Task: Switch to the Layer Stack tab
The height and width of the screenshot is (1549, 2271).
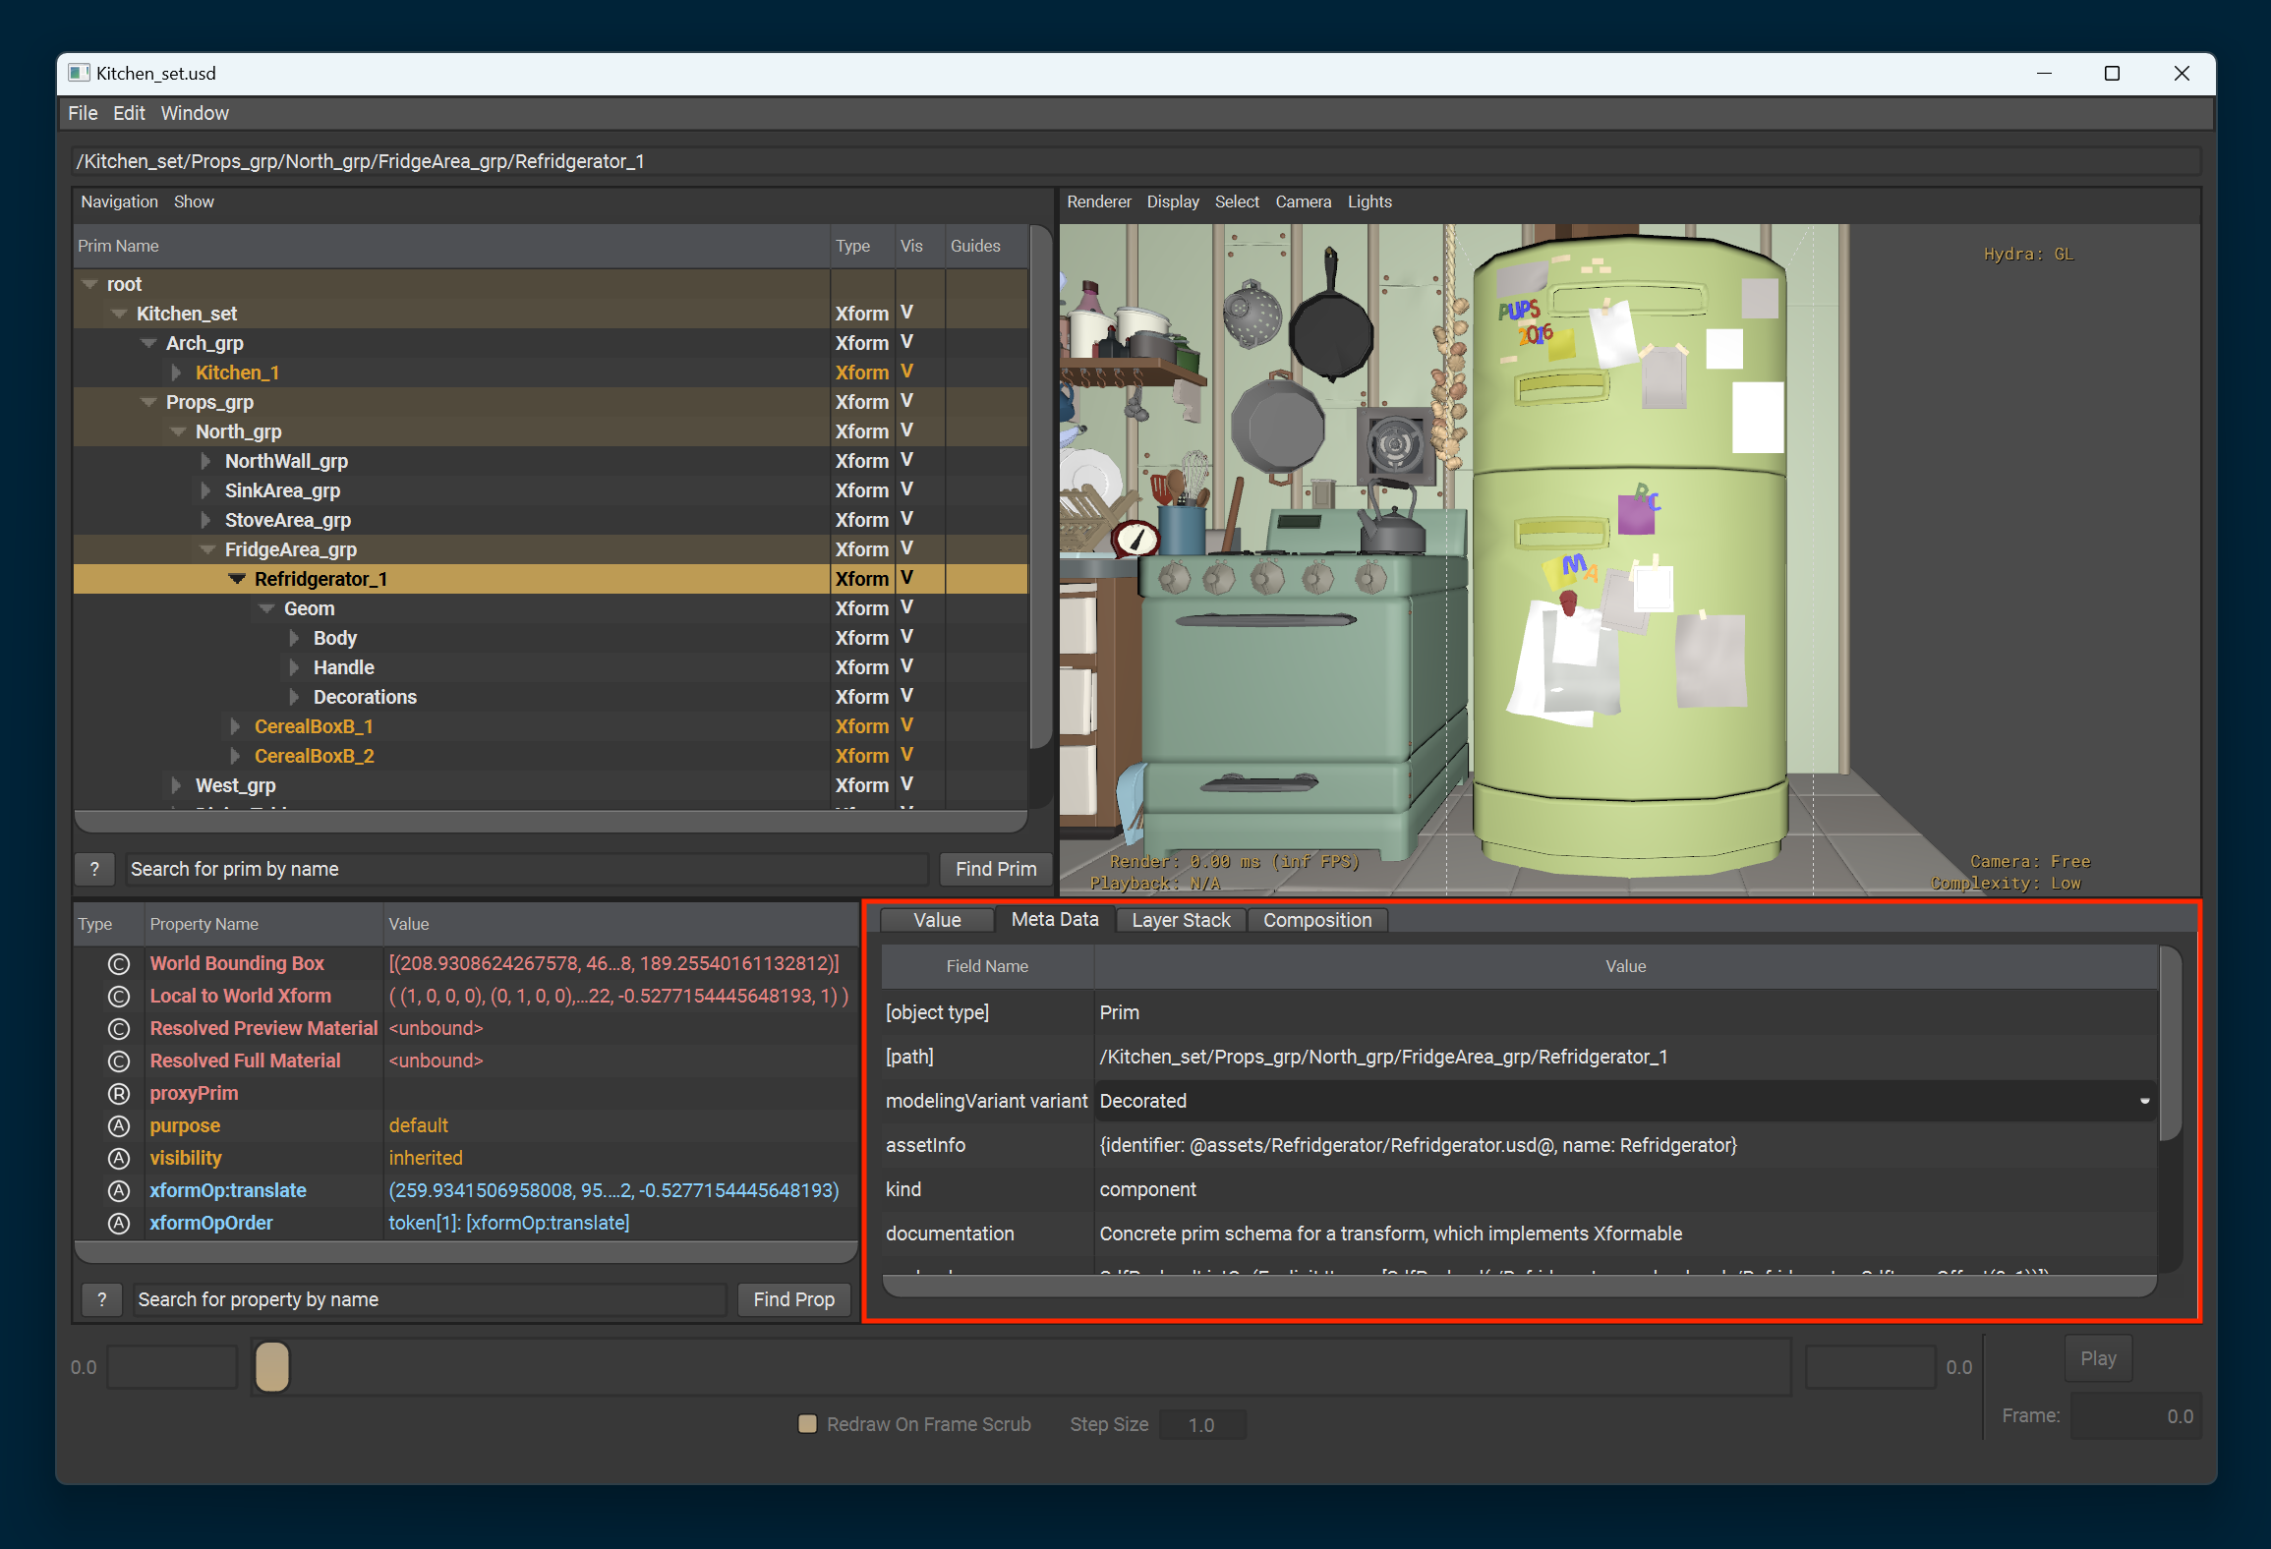Action: [1181, 920]
